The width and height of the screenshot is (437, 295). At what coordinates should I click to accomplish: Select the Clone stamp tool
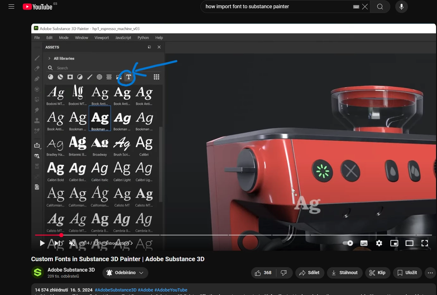point(37,120)
